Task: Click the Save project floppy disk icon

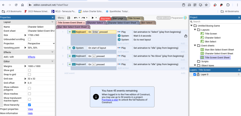Action: pyautogui.click(x=69, y=18)
